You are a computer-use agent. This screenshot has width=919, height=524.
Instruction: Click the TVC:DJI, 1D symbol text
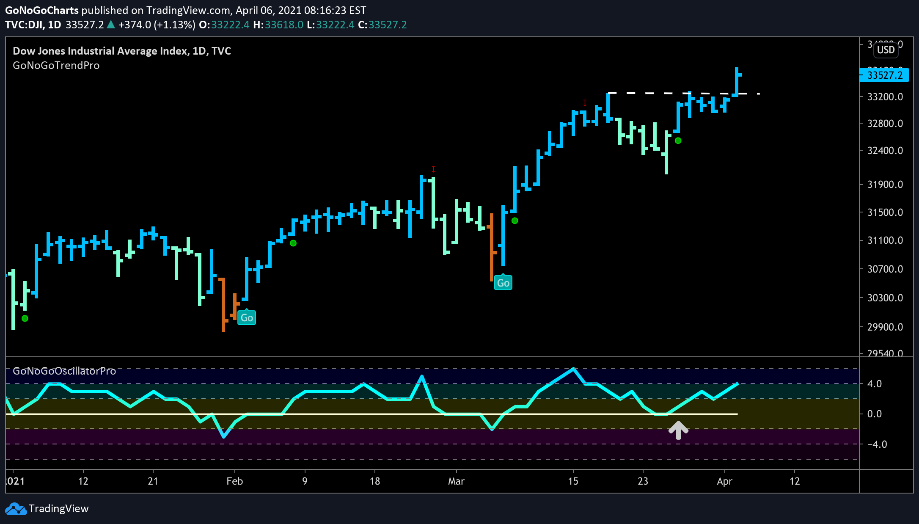coord(33,25)
